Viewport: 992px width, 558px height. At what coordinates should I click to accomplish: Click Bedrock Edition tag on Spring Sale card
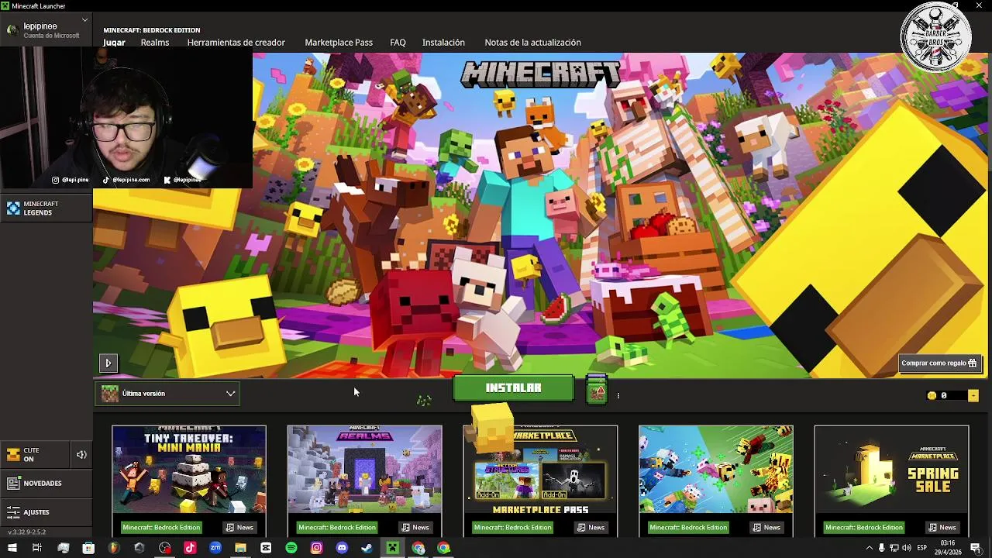[x=864, y=528]
